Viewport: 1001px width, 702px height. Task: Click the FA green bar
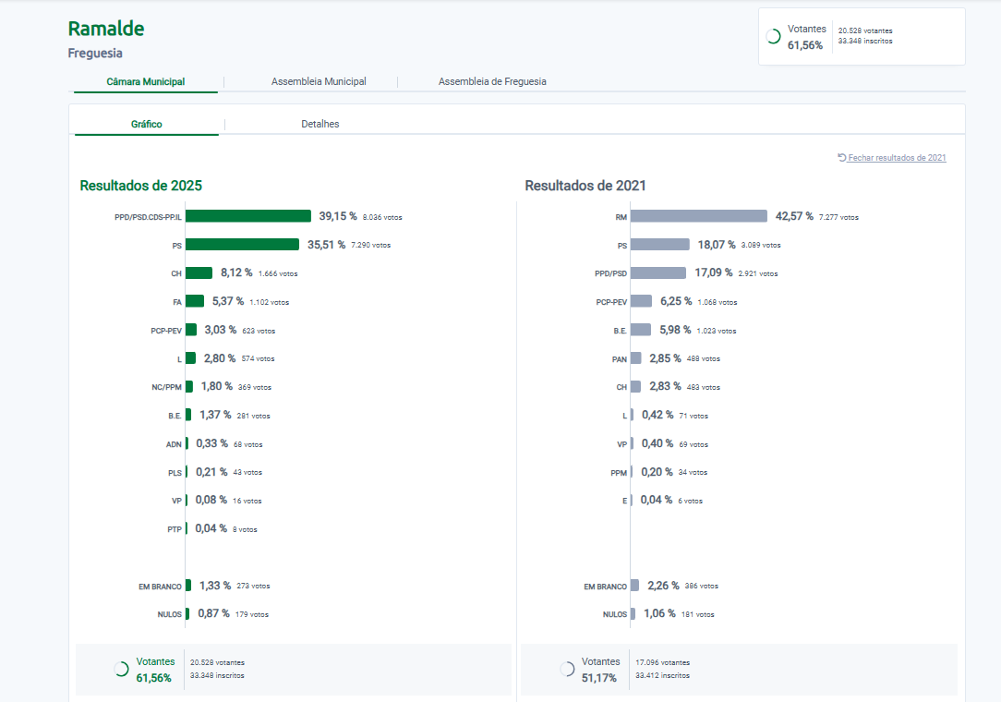[195, 301]
